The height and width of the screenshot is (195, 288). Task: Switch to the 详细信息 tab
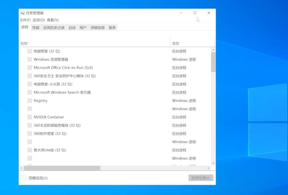[x=97, y=27]
